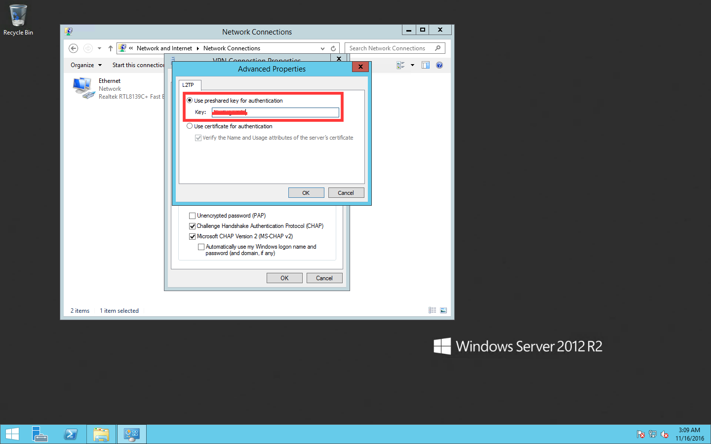Viewport: 711px width, 444px height.
Task: Click the 'Realtek RTL8139C+ Fast' adapter text
Action: (x=131, y=97)
